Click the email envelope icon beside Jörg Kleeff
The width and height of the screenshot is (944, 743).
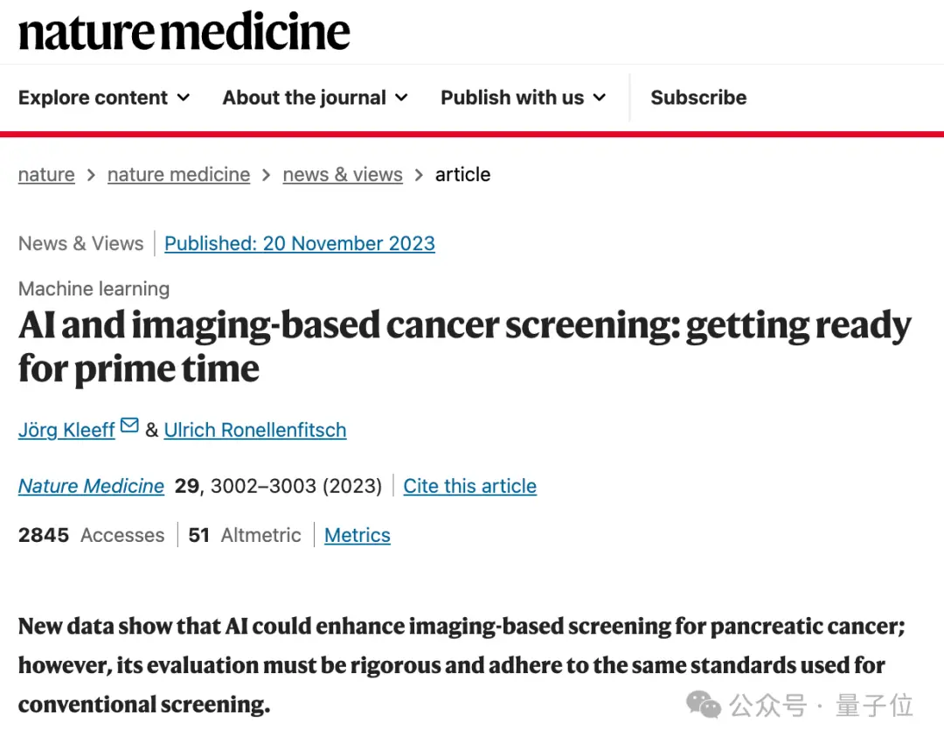(129, 425)
